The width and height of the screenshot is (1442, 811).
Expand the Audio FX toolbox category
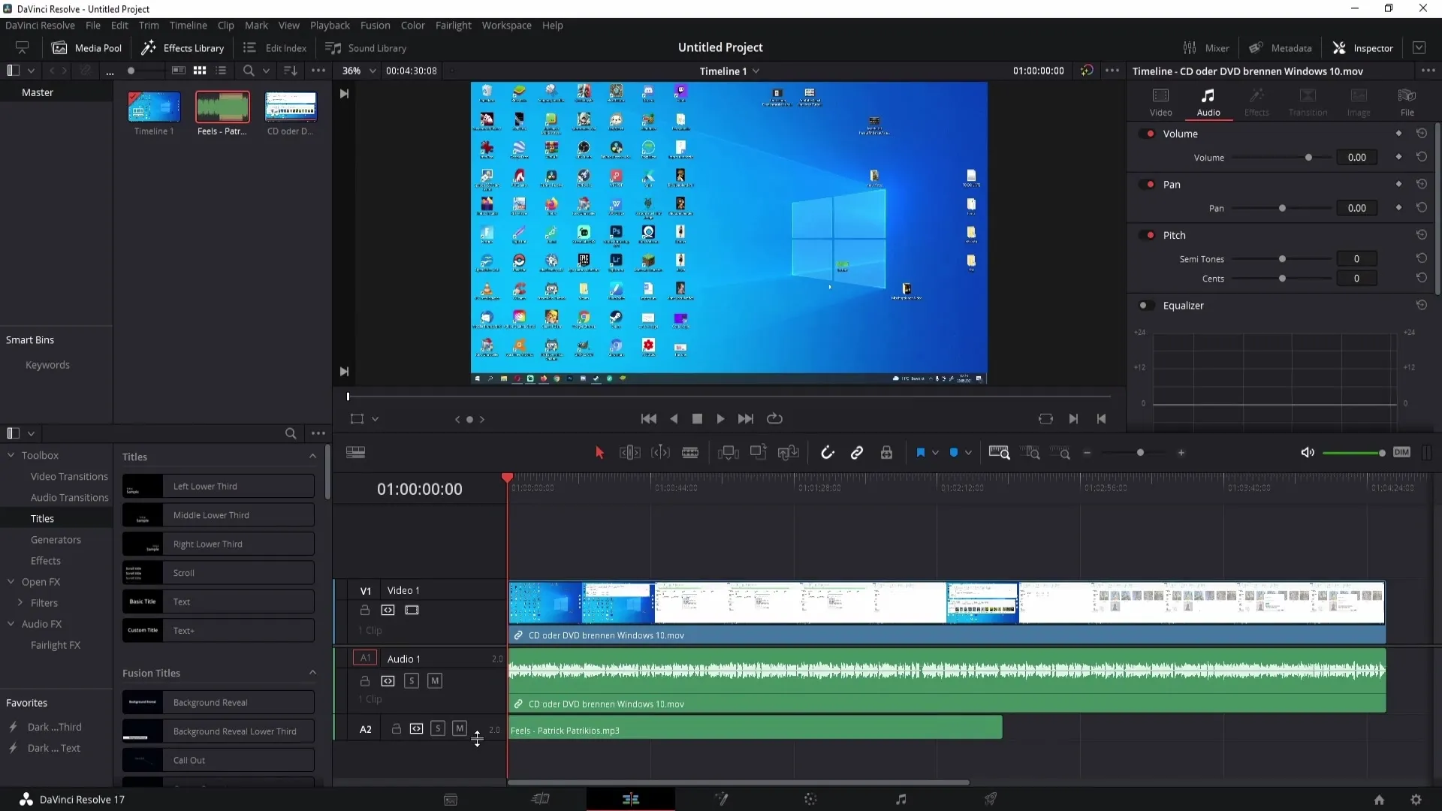click(10, 623)
